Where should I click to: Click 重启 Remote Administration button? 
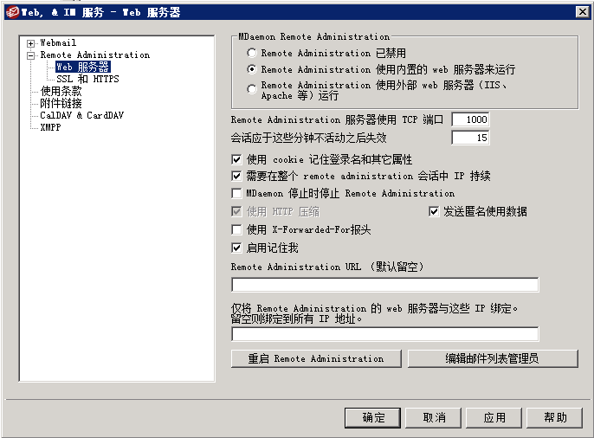(x=316, y=358)
